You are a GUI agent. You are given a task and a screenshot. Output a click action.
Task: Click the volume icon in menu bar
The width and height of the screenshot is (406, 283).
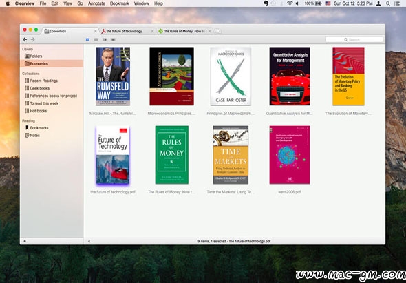coord(297,3)
